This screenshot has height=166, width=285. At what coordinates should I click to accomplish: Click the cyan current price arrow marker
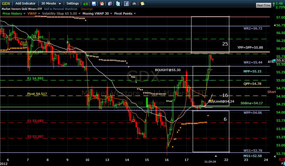click(274, 60)
